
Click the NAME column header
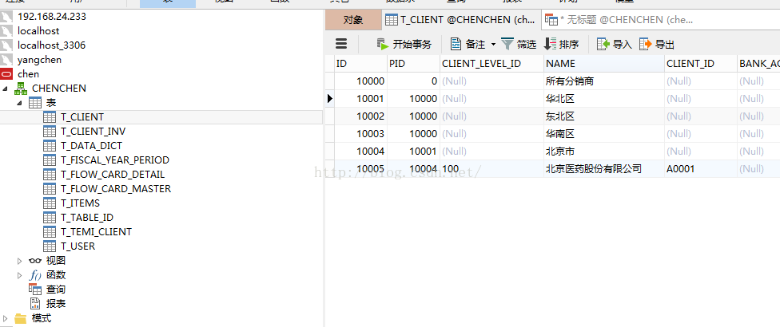click(604, 64)
